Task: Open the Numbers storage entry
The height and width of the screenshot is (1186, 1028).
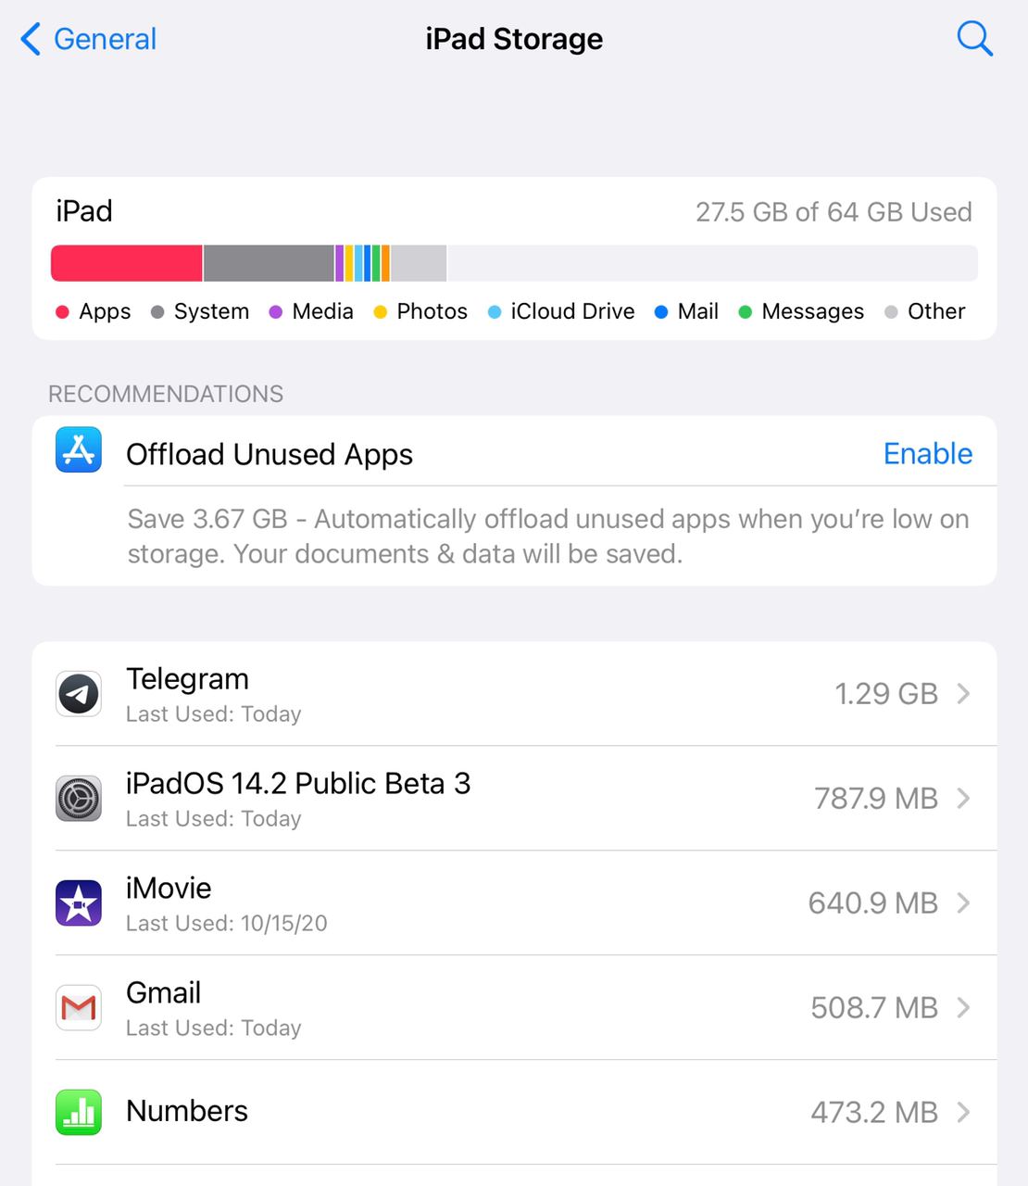Action: pos(514,1113)
